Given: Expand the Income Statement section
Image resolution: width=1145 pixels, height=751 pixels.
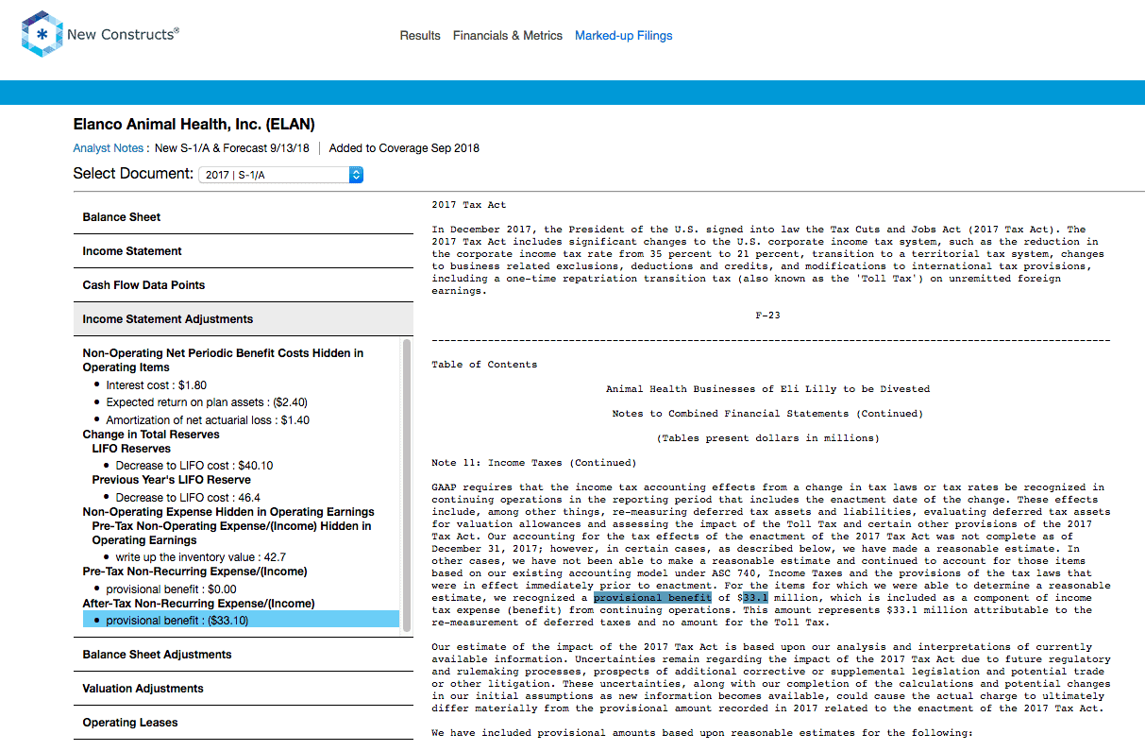Looking at the screenshot, I should (244, 251).
